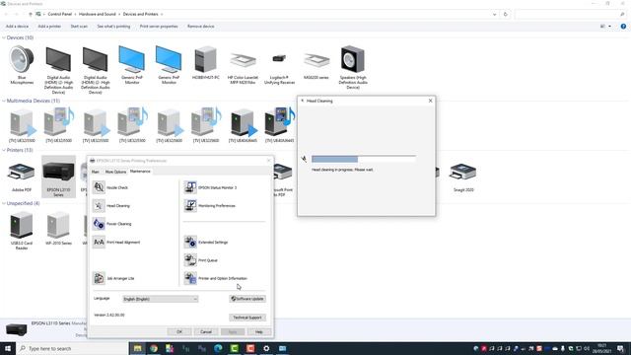Refresh the Devices and Printers address bar
Viewport: 631px width, 355px height.
point(506,14)
